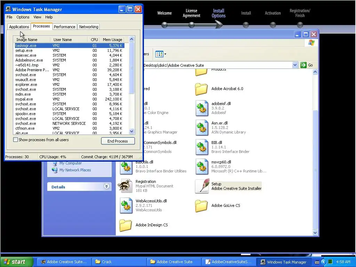Select the setup.exe process row
The image size is (356, 267).
[70, 50]
